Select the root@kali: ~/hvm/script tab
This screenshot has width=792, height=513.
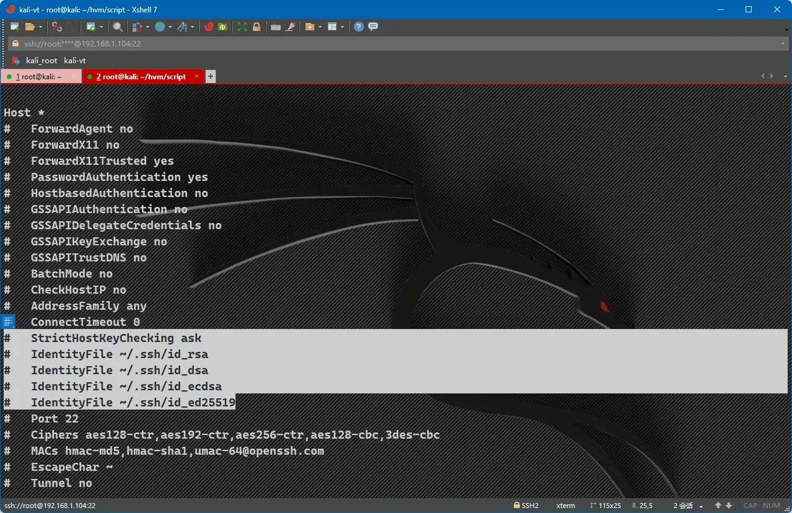tap(141, 77)
